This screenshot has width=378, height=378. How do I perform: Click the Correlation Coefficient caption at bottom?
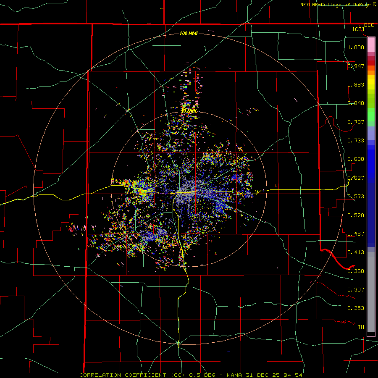click(191, 375)
